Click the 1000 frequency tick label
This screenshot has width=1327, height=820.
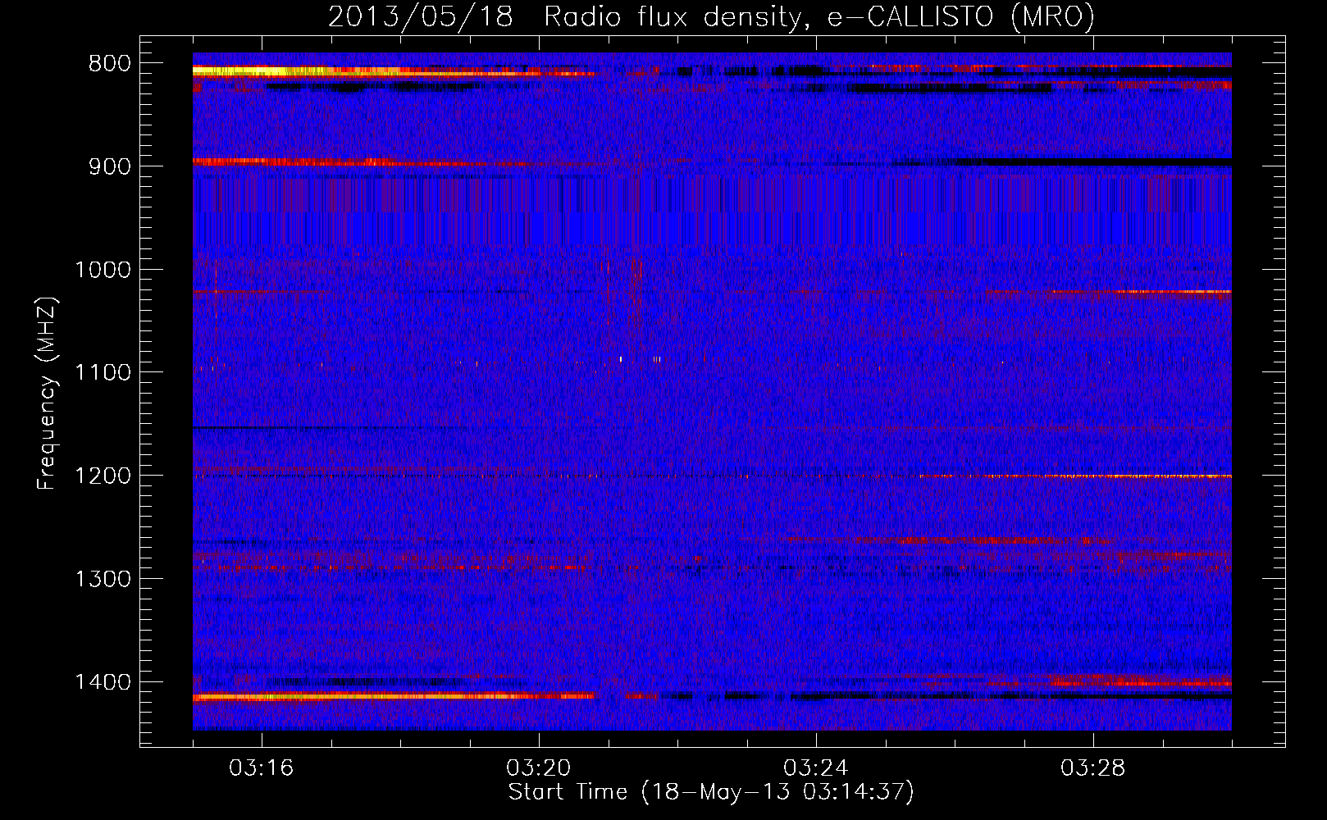pyautogui.click(x=103, y=270)
